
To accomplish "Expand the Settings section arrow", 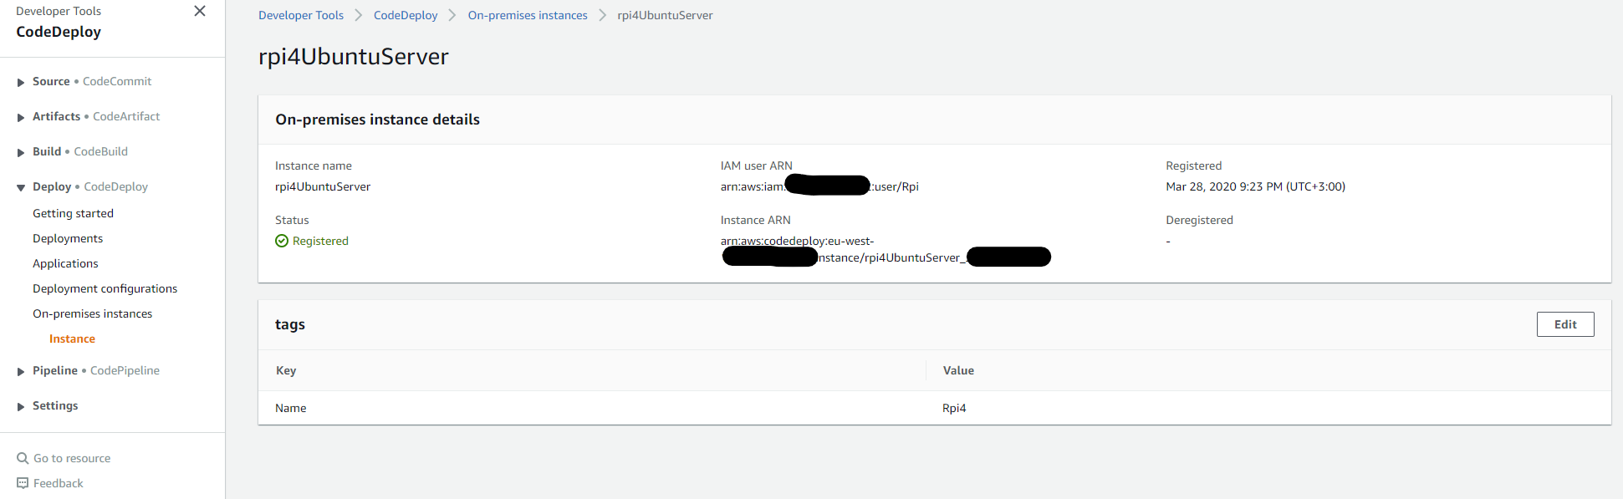I will (21, 406).
